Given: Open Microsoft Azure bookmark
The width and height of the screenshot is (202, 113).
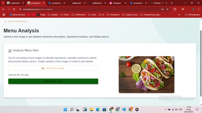Looking at the screenshot, I should point(17,15).
